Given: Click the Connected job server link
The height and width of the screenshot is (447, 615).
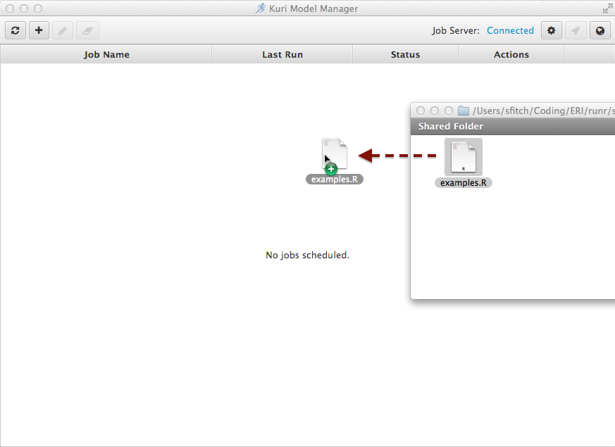Looking at the screenshot, I should [510, 30].
